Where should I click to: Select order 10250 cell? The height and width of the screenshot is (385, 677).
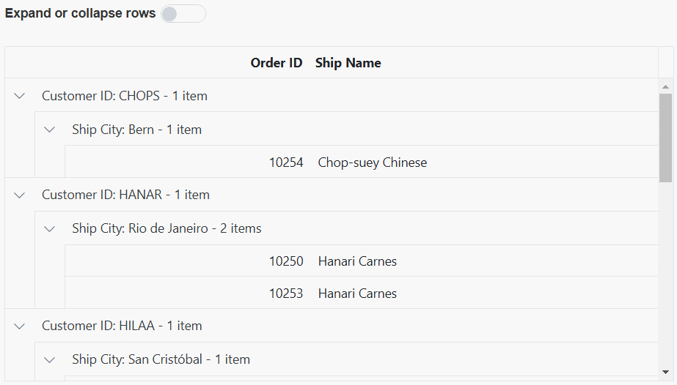point(286,261)
